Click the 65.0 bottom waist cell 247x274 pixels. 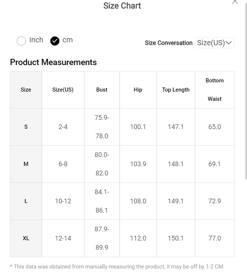pyautogui.click(x=215, y=127)
